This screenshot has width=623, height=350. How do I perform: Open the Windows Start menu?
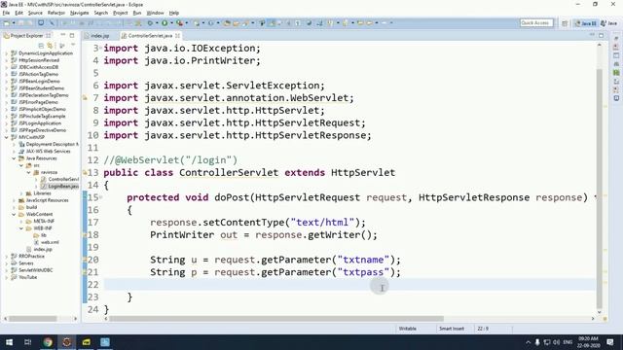coord(9,342)
